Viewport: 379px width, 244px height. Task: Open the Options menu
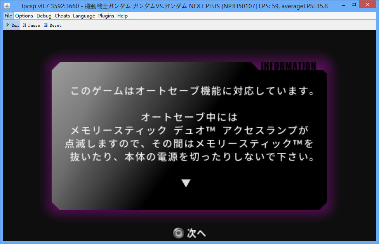tap(24, 16)
